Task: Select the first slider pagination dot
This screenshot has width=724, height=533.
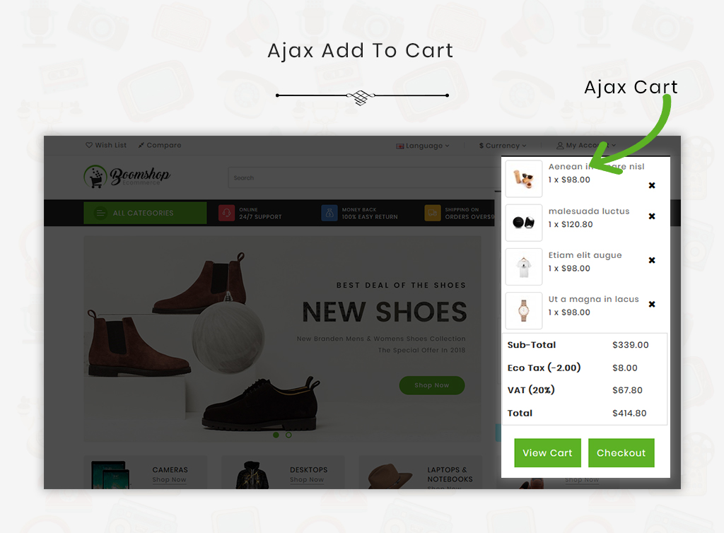Action: [x=276, y=435]
